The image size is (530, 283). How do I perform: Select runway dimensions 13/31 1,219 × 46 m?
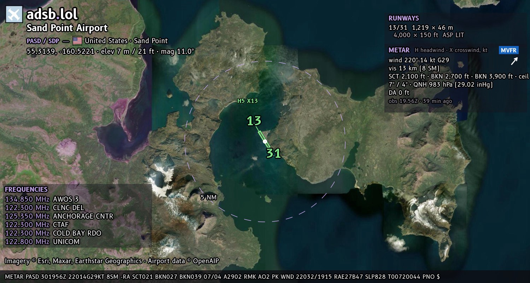tap(421, 28)
